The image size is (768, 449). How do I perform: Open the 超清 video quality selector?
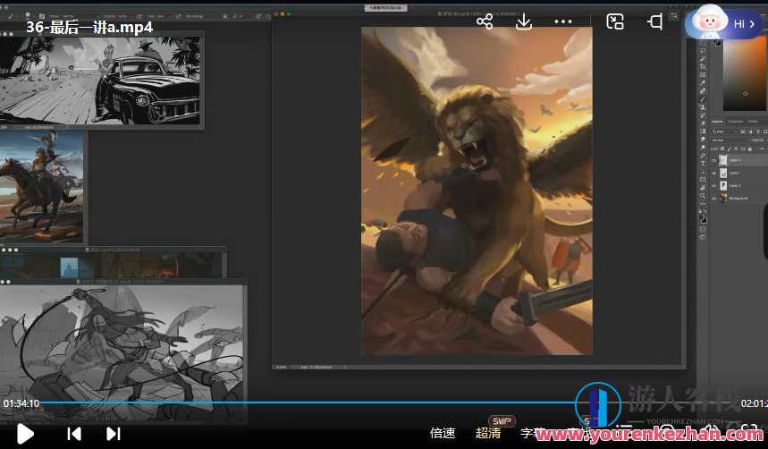coord(488,433)
